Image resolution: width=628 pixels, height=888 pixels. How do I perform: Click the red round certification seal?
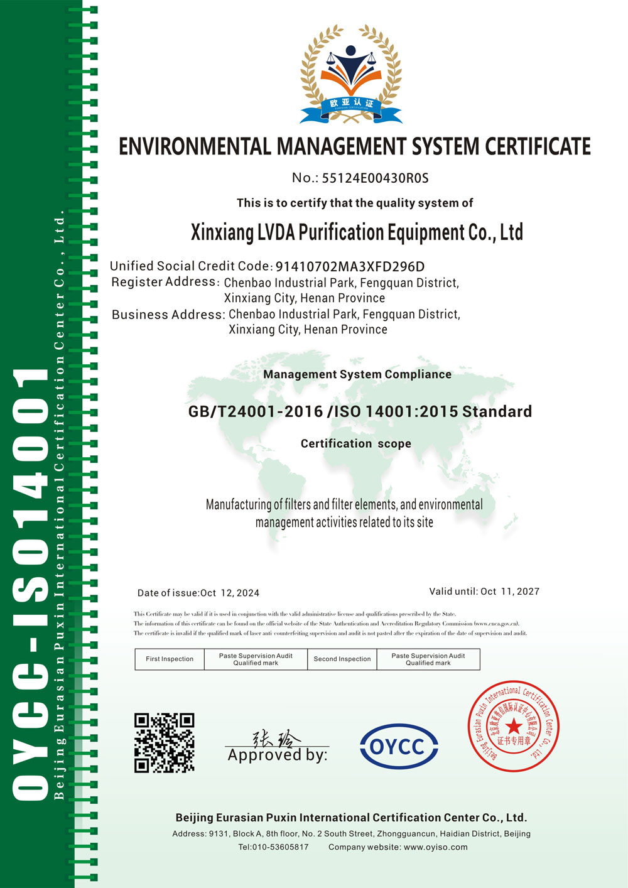coord(514,726)
